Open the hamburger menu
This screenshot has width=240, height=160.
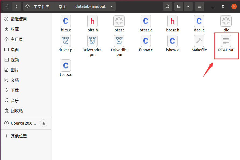[x=199, y=6]
